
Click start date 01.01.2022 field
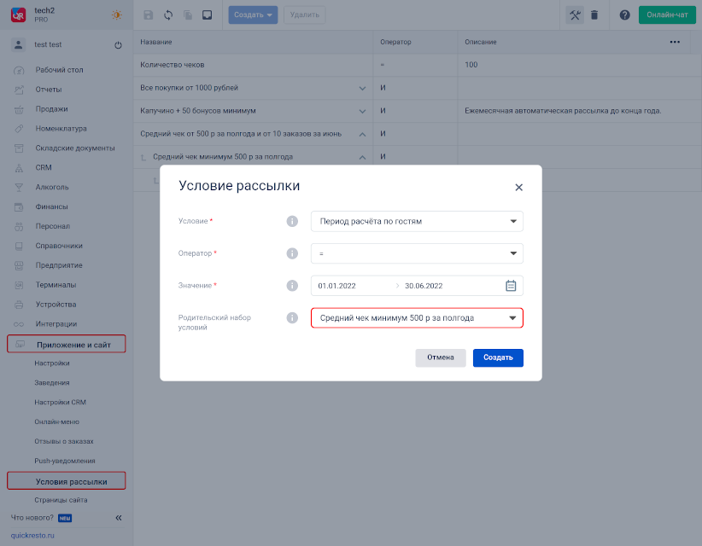pyautogui.click(x=337, y=286)
